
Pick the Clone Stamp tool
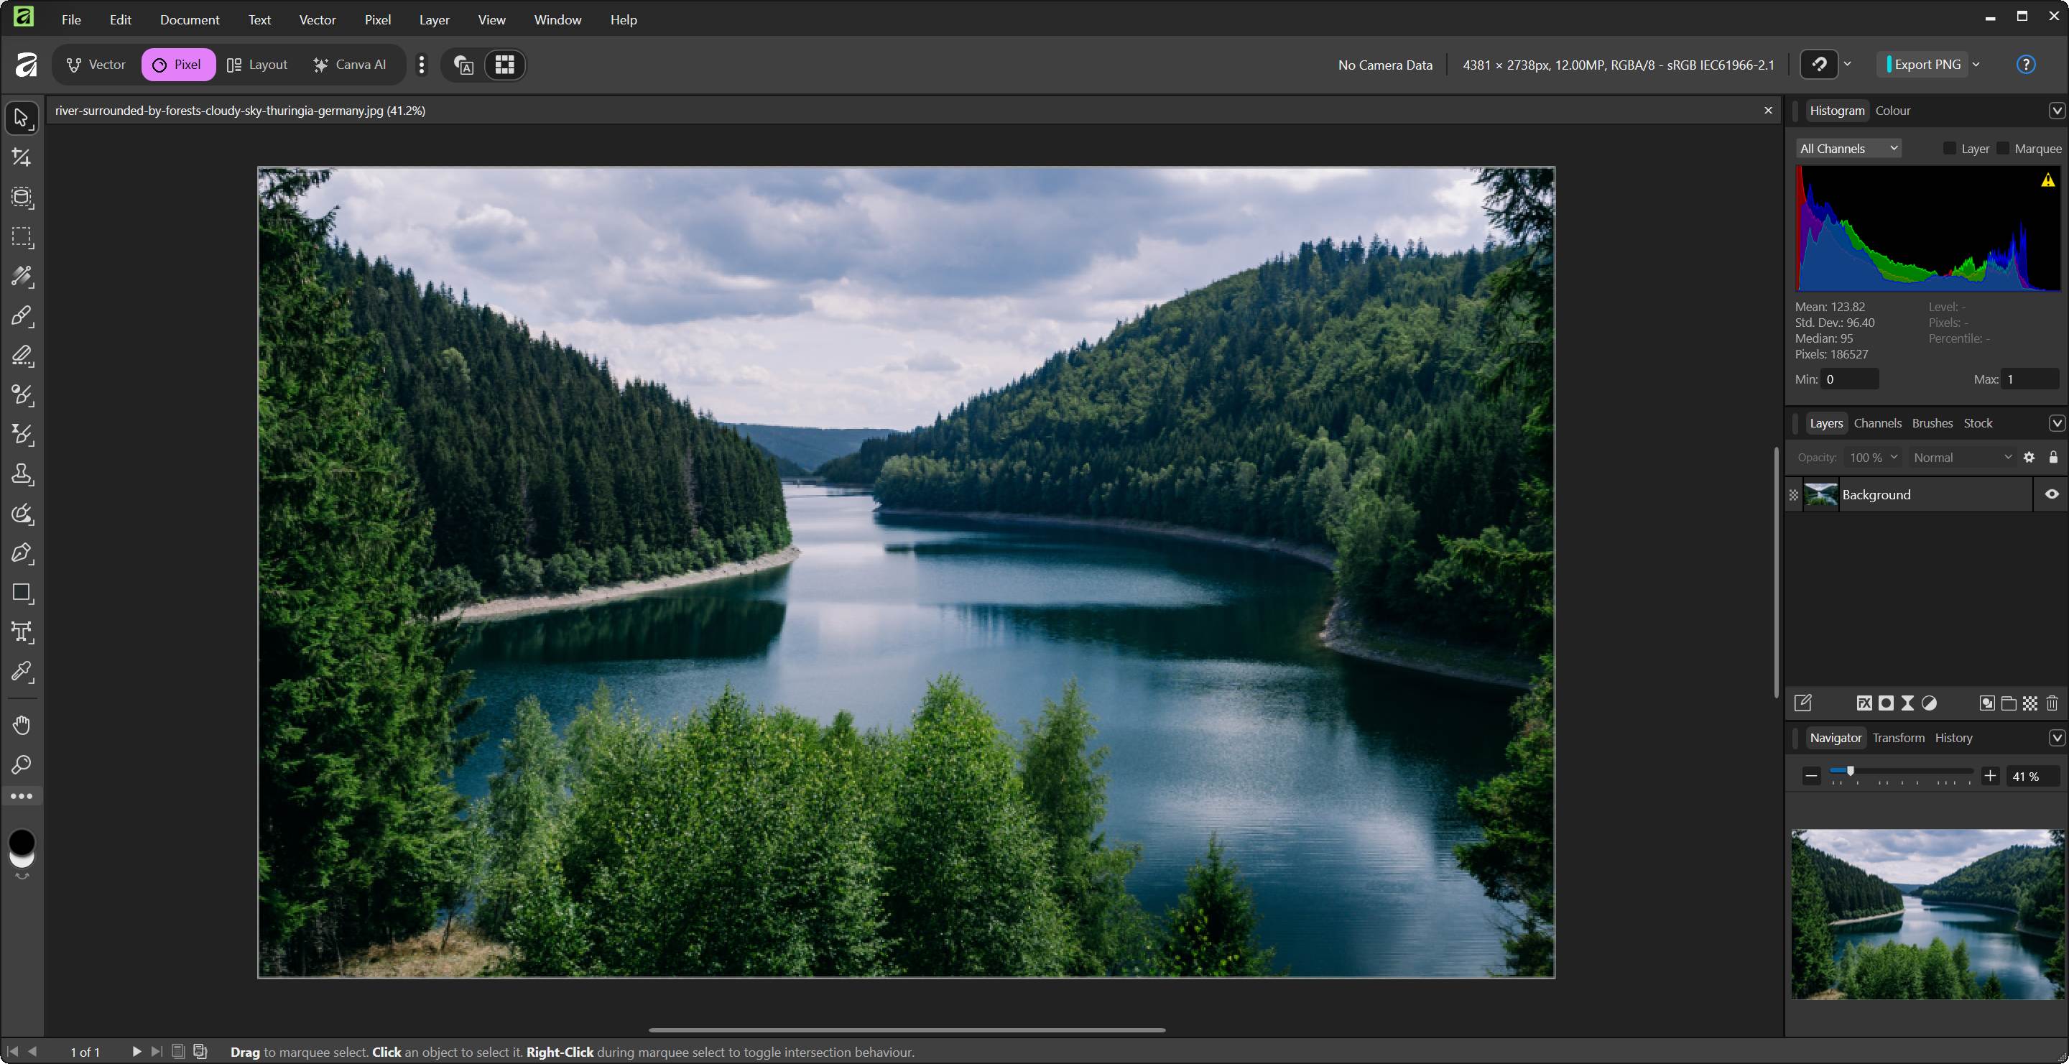pos(22,473)
